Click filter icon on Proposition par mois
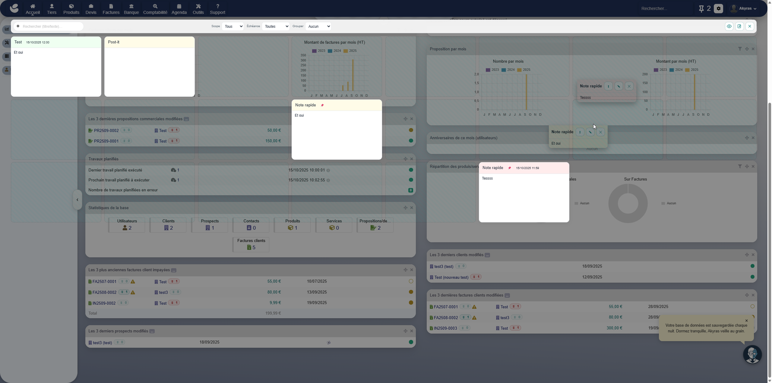Image resolution: width=772 pixels, height=383 pixels. (x=740, y=49)
